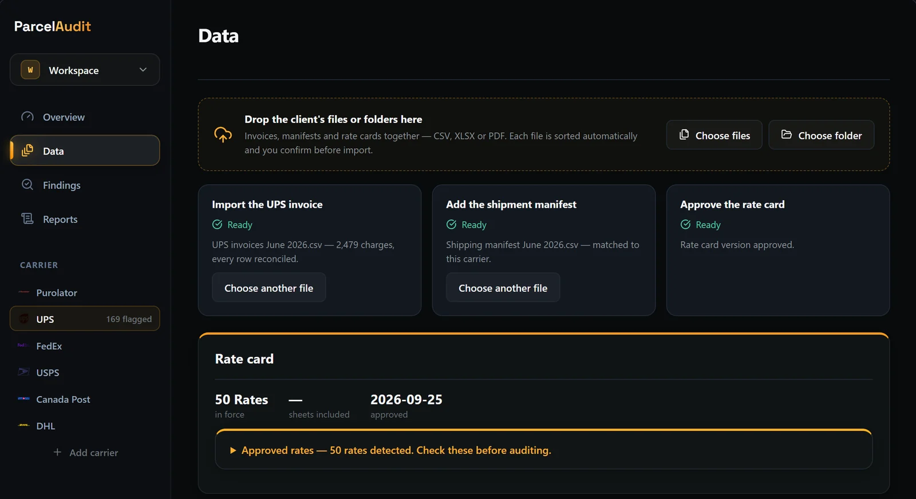This screenshot has height=499, width=916.
Task: Expand the Approved rates disclosure triangle
Action: 233,450
